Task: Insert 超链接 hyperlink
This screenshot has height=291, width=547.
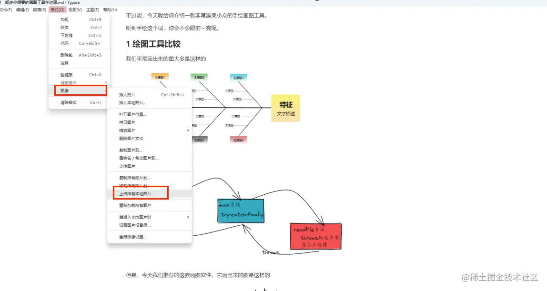Action: click(79, 75)
